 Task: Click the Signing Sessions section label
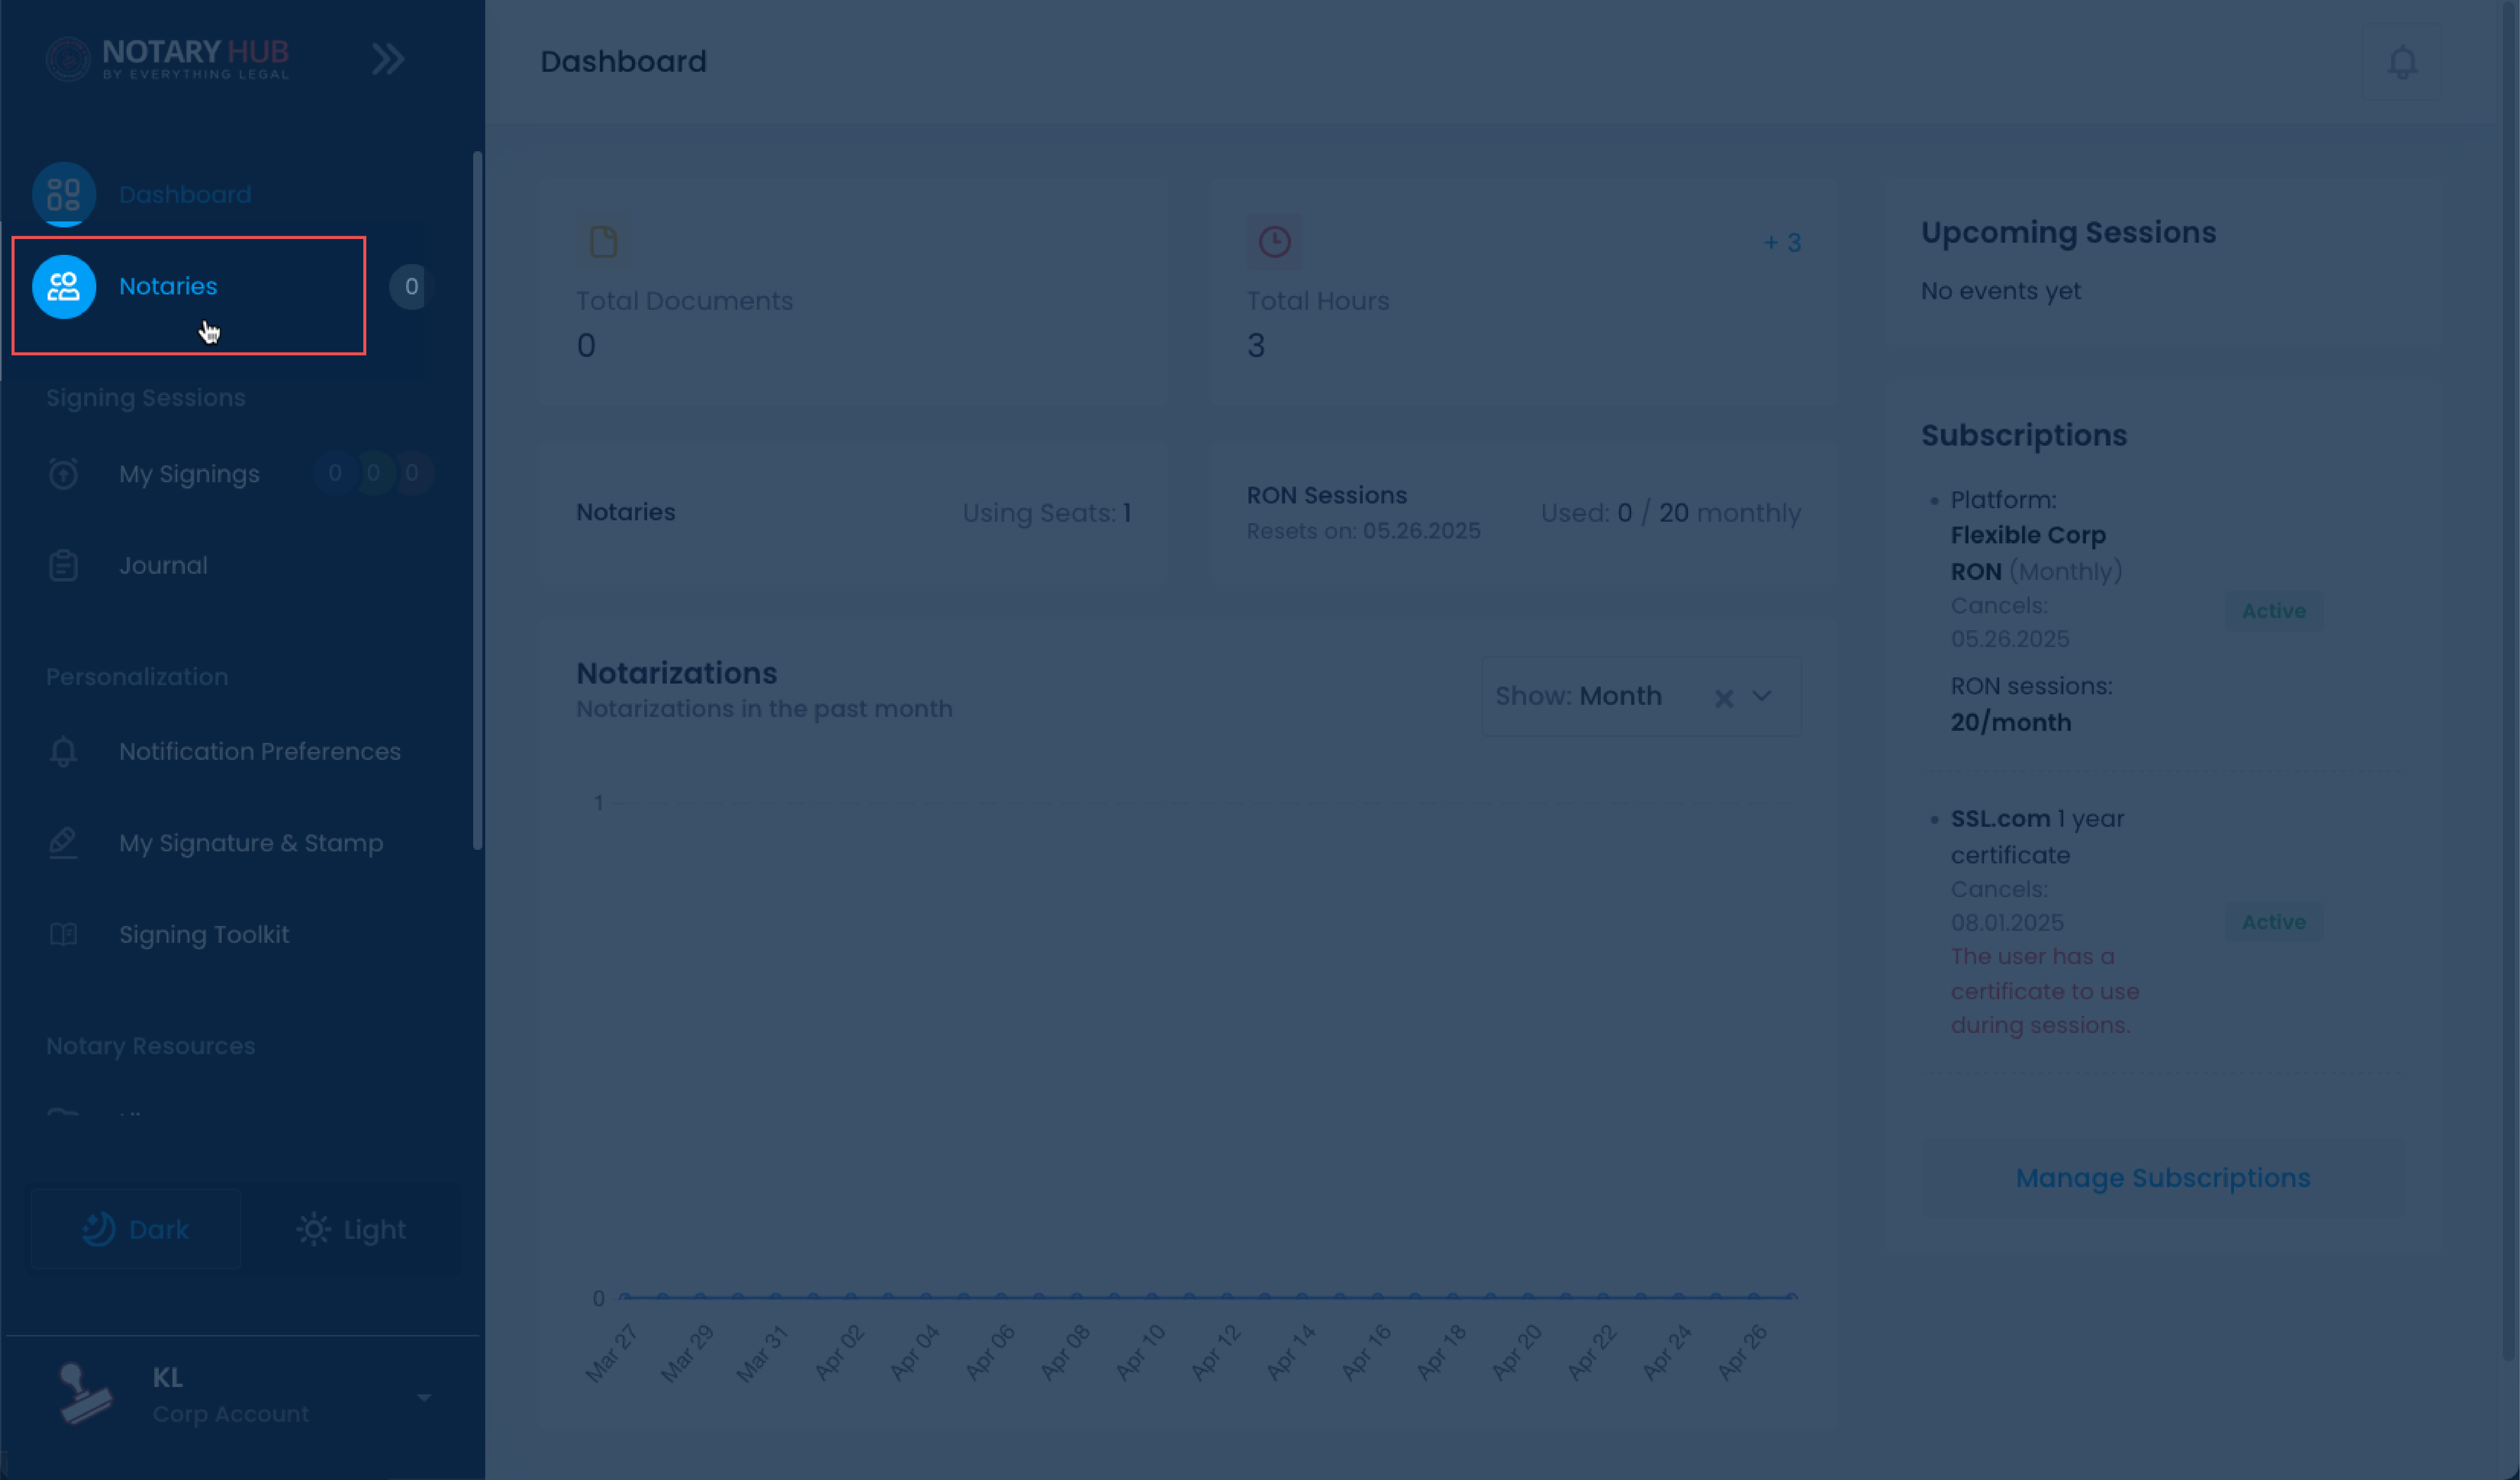(146, 398)
